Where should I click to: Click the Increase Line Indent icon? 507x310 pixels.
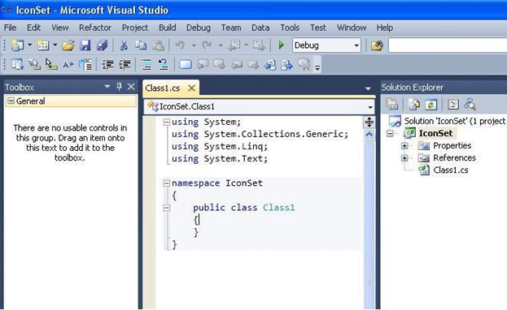click(x=125, y=65)
